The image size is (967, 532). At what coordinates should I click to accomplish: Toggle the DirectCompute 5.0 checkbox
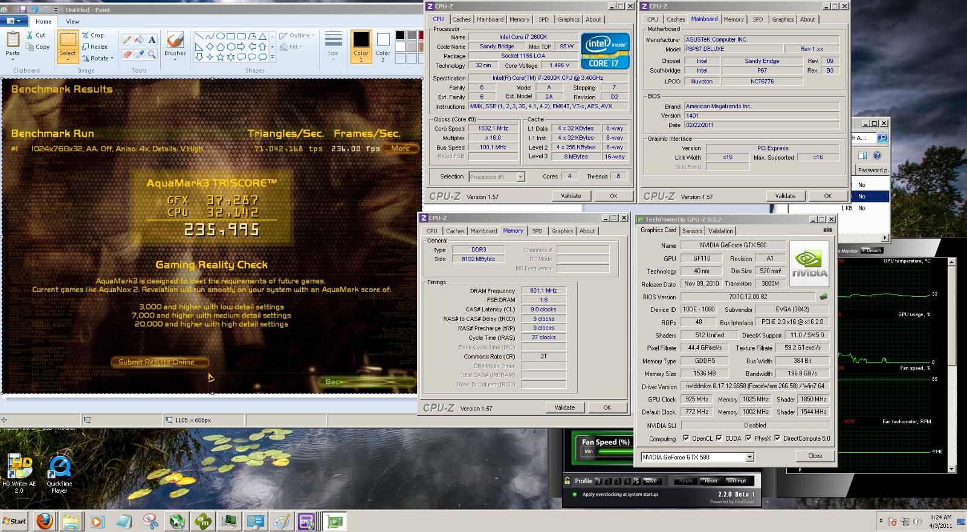click(777, 438)
